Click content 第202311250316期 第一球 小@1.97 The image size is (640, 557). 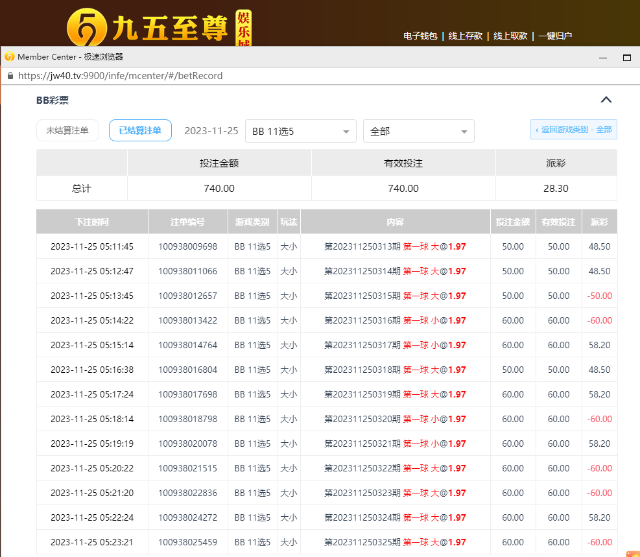click(395, 320)
